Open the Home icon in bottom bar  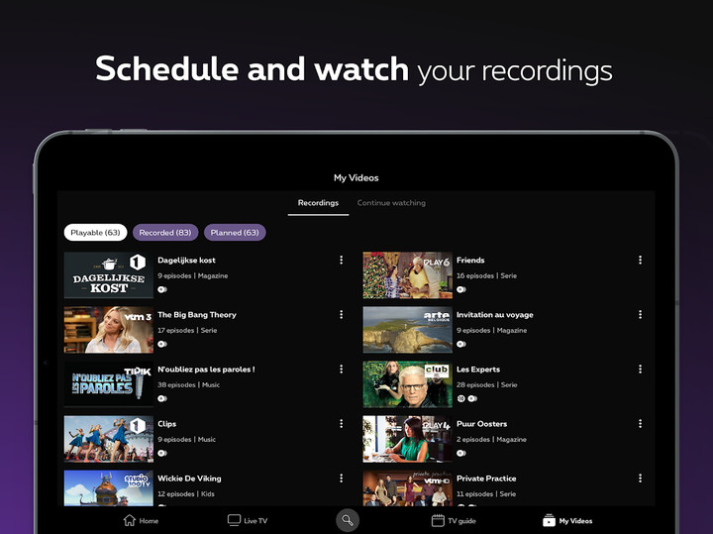click(x=129, y=520)
